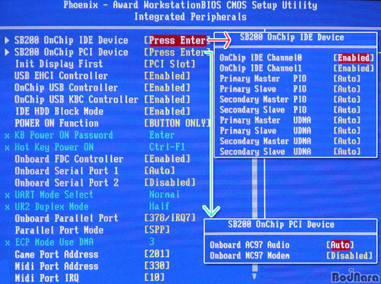Open Onboard Parallel Port 378/IRQ7 option
This screenshot has width=381, height=284.
pos(170,218)
